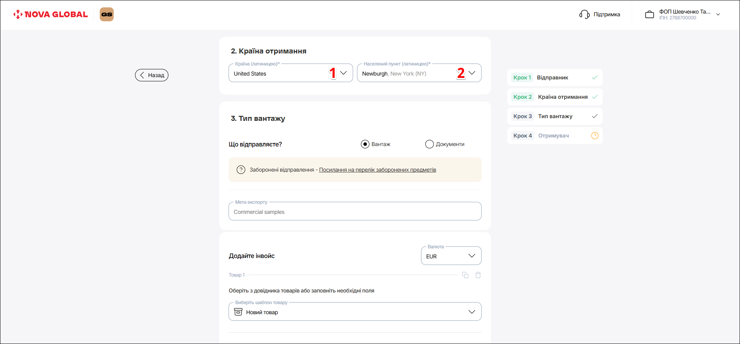Duplicate product 1 with copy icon
The width and height of the screenshot is (740, 344).
click(465, 275)
